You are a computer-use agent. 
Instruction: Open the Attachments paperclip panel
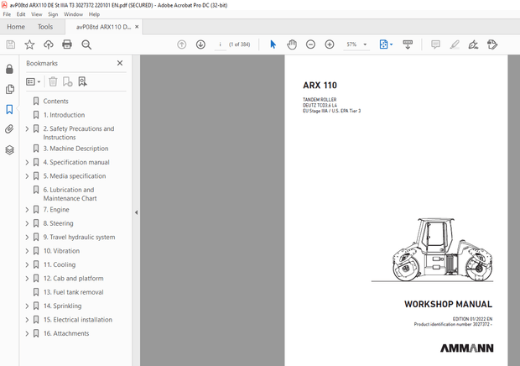point(9,129)
